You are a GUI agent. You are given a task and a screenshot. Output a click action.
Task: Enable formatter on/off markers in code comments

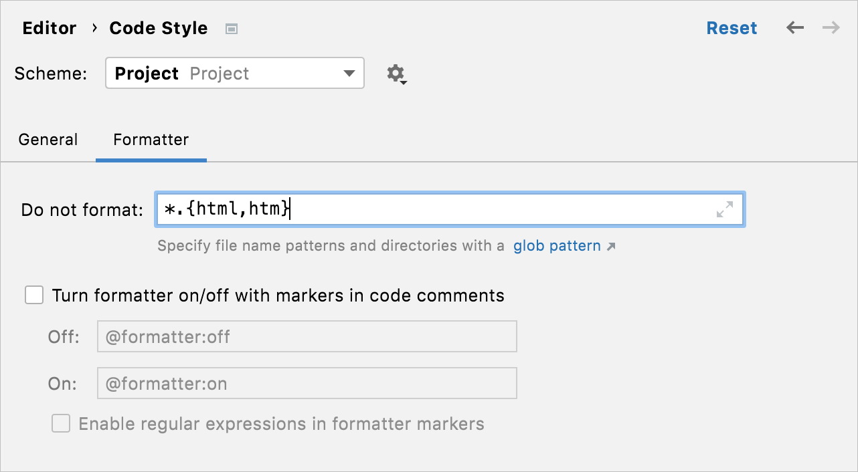[x=33, y=295]
